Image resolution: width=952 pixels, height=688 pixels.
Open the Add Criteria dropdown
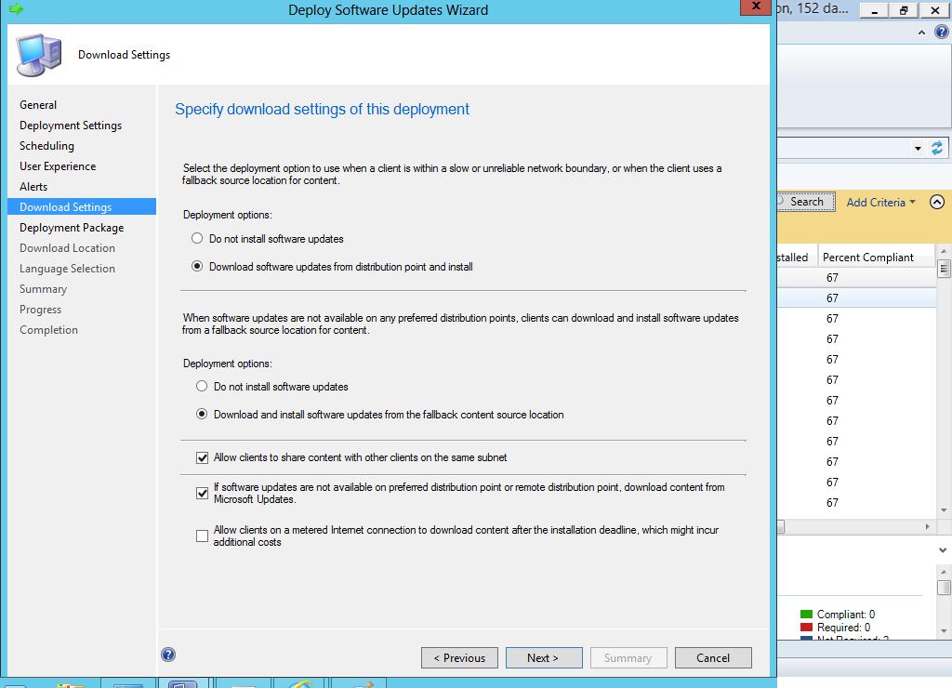point(880,202)
